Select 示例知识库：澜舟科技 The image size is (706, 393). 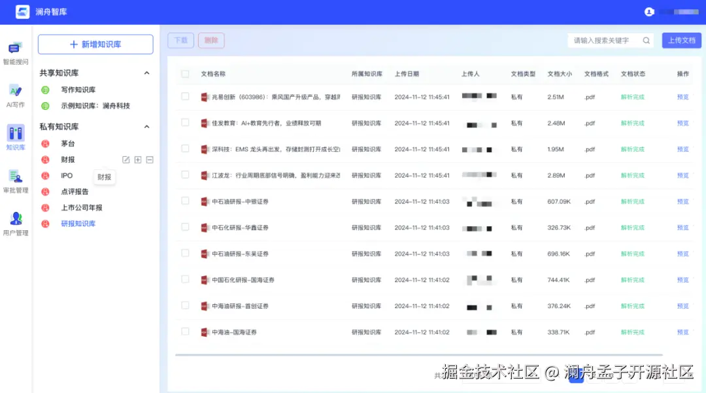pos(95,106)
